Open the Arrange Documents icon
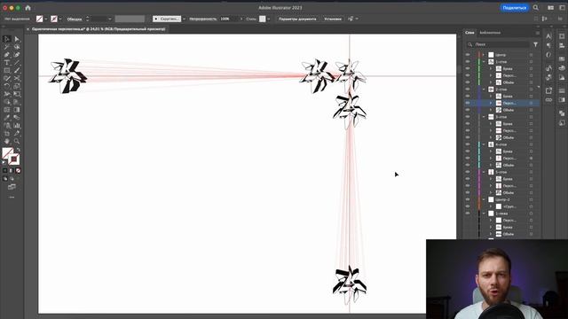The width and height of the screenshot is (568, 319). pos(550,8)
